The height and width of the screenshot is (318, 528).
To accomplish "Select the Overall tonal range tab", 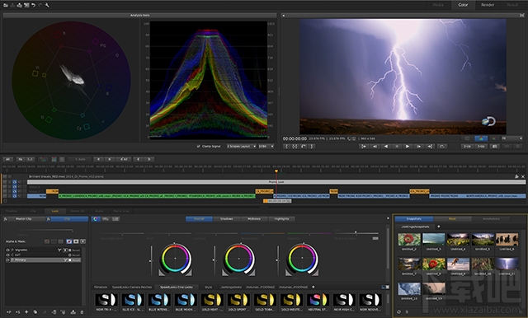I will point(199,219).
